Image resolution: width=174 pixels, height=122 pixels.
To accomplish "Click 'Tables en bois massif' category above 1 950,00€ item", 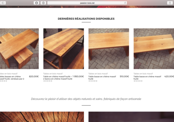I will 53,73.
